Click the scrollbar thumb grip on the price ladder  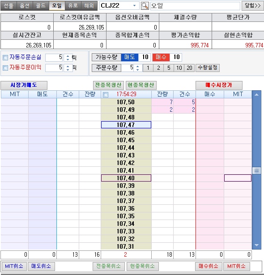pos(256,170)
